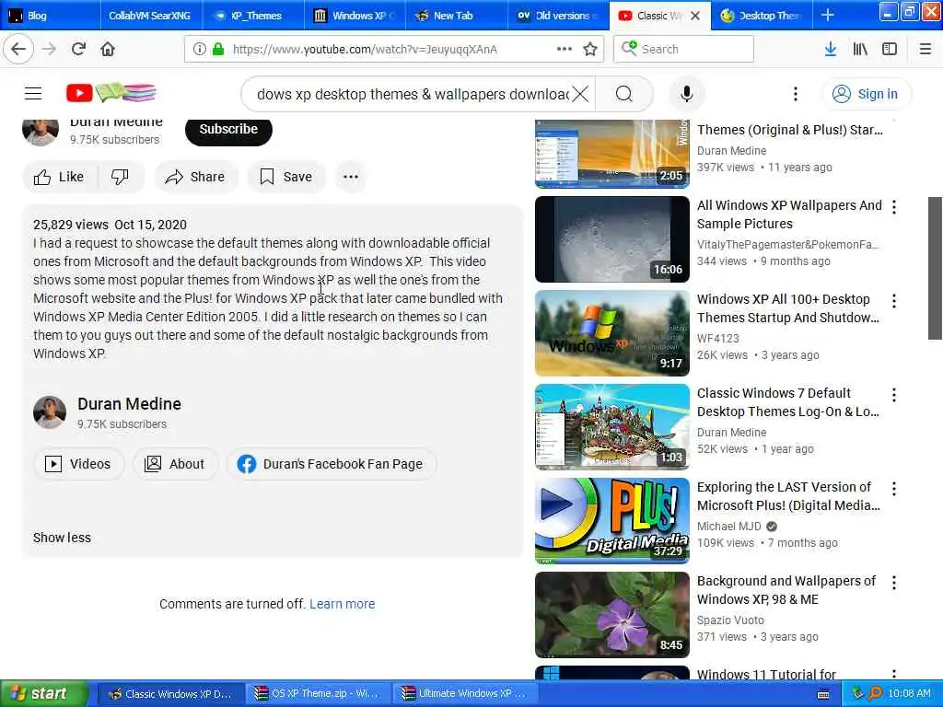This screenshot has height=707, width=943.
Task: Visit Duran's Facebook Fan Page
Action: (331, 464)
